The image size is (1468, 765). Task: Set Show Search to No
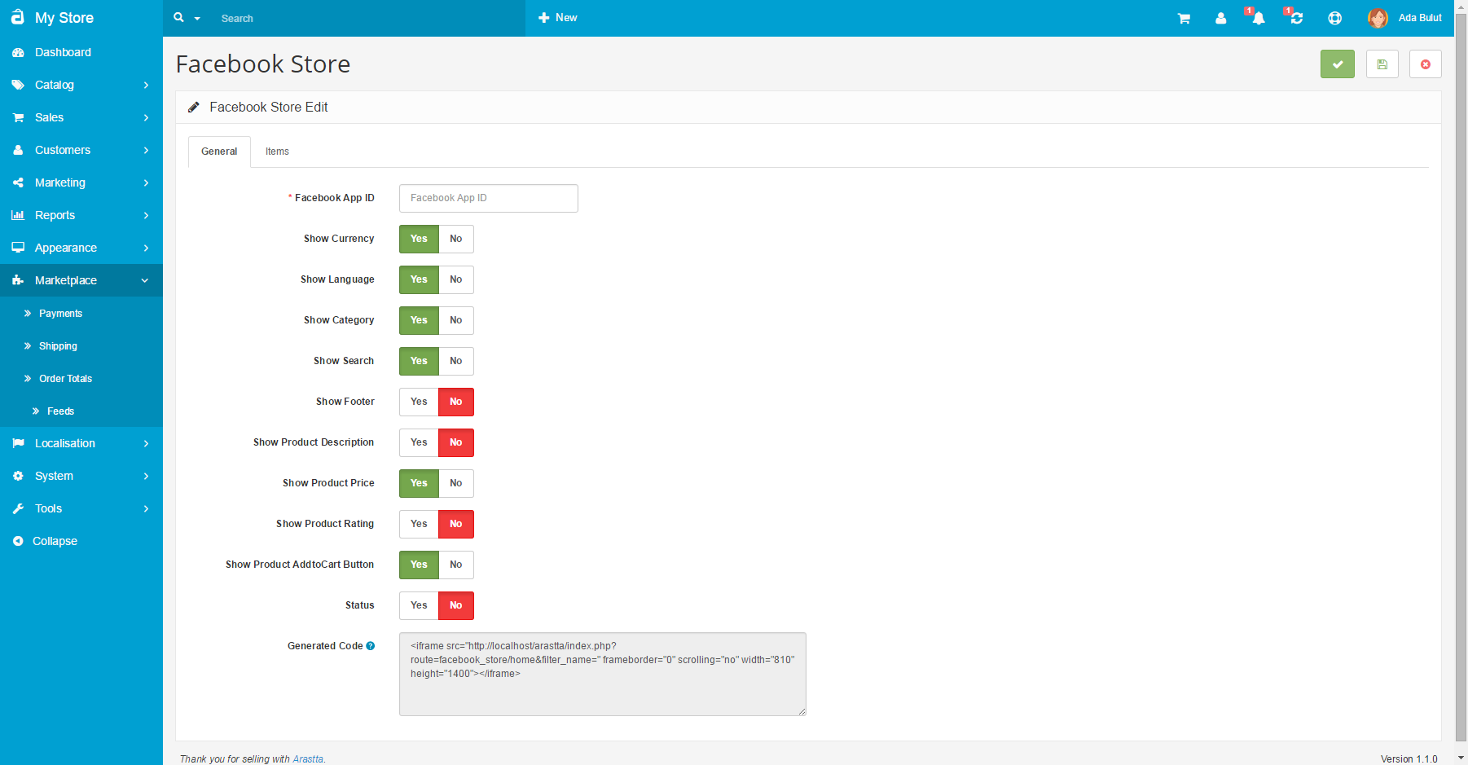coord(456,361)
